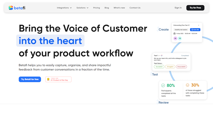
Task: Go to the Blog menu item
Action: [x=106, y=8]
